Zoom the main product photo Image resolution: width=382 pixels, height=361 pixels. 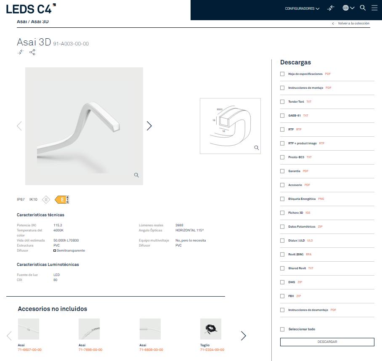[136, 175]
